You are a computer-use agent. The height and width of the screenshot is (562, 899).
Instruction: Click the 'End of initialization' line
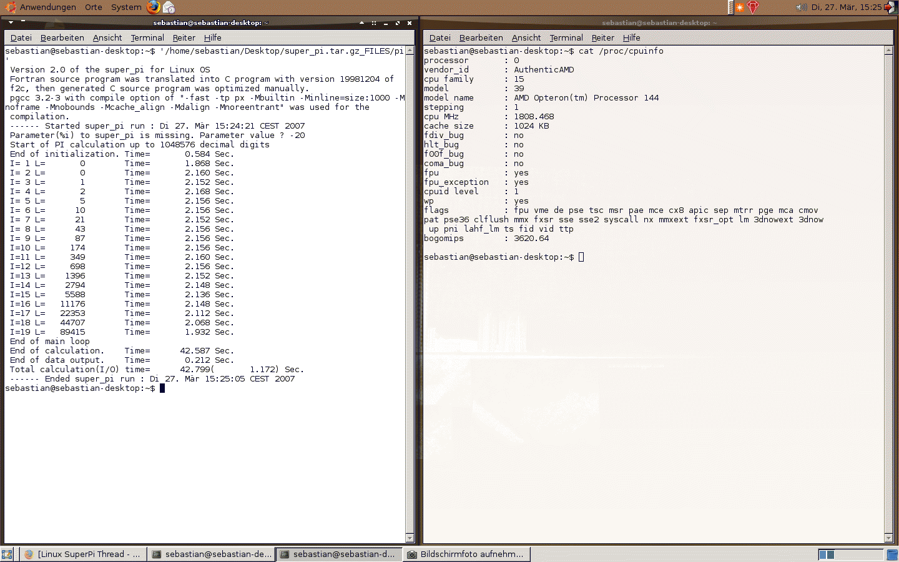(x=122, y=154)
